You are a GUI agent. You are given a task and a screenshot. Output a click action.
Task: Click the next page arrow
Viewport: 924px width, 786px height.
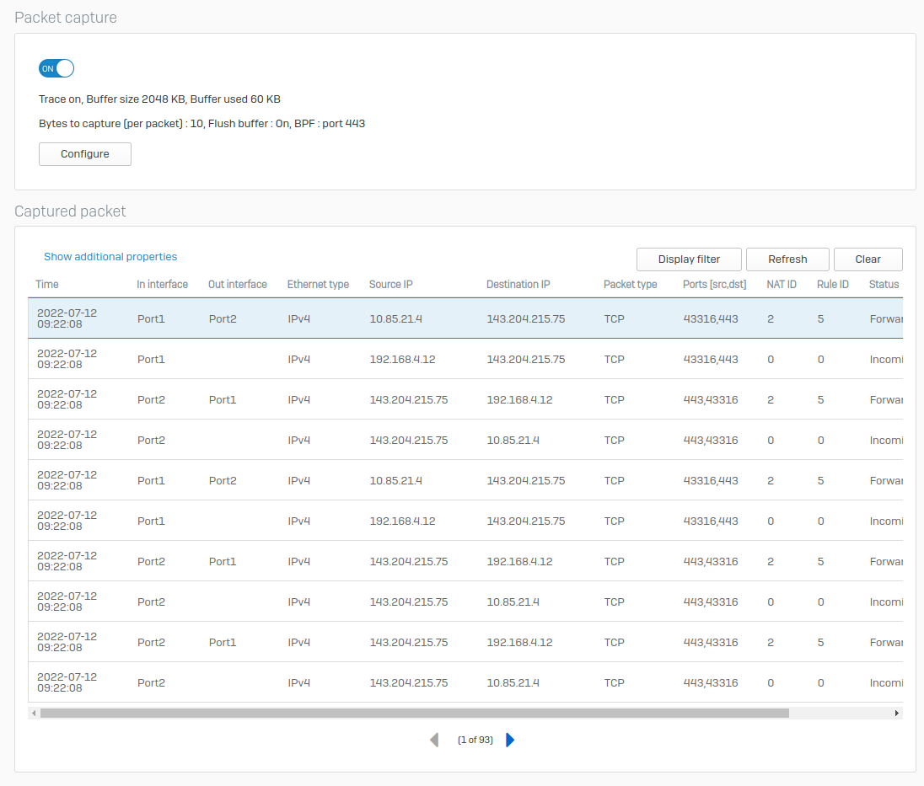tap(509, 739)
